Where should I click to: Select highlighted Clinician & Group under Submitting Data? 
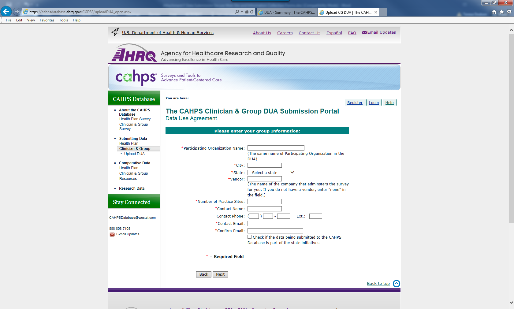pos(135,149)
